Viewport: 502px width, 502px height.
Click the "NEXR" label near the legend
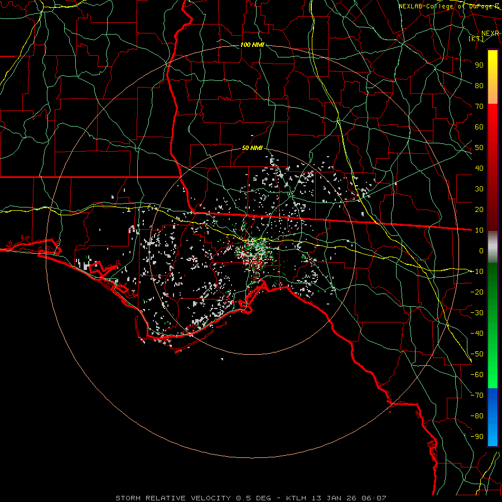click(490, 33)
